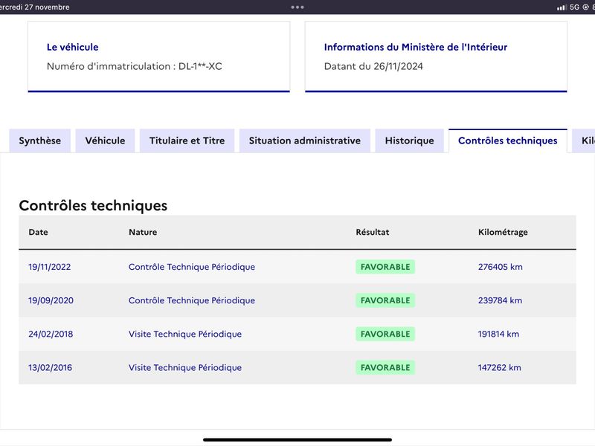The height and width of the screenshot is (446, 595).
Task: Select Visite Technique Périodique of 13/02/2016
Action: [x=184, y=367]
